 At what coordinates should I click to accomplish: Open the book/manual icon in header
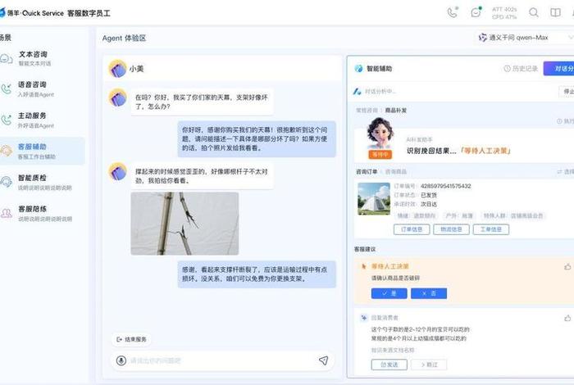[555, 13]
